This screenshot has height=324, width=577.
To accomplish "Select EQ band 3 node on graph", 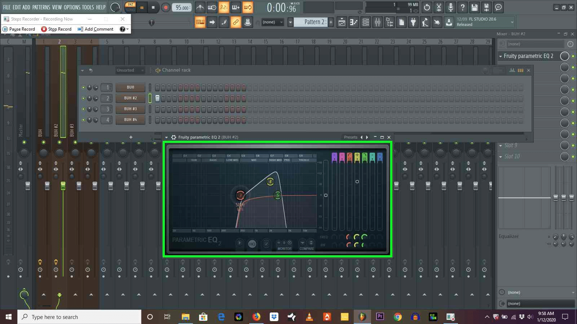I will coord(240,195).
